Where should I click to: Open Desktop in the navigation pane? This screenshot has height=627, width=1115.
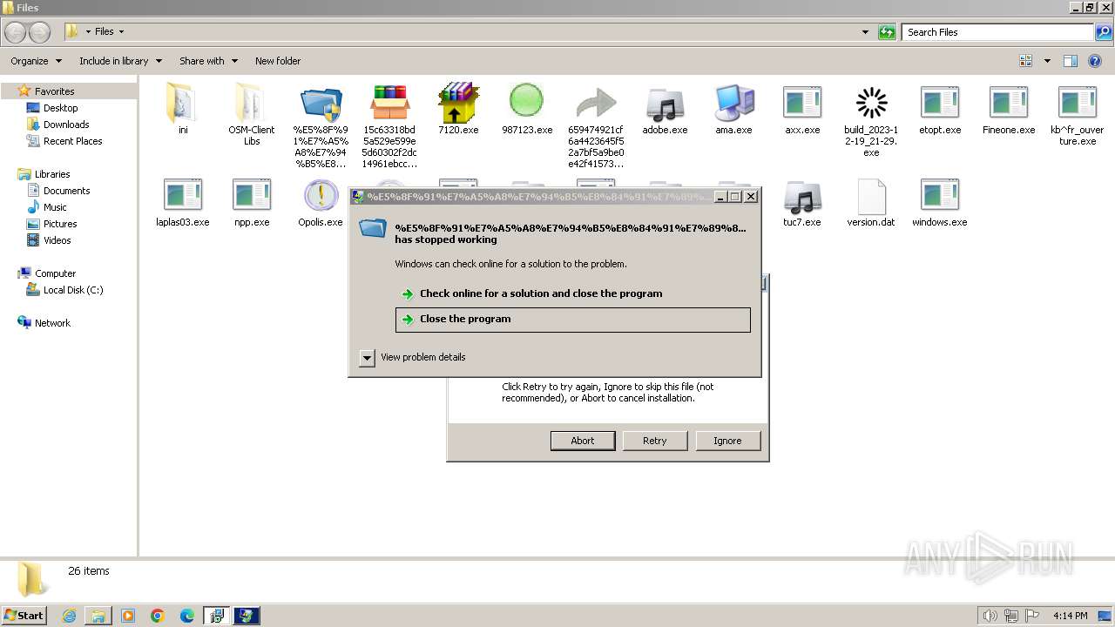click(x=60, y=108)
